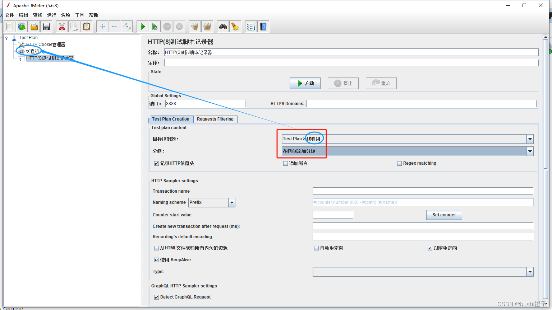Click the Set counter button

point(444,215)
